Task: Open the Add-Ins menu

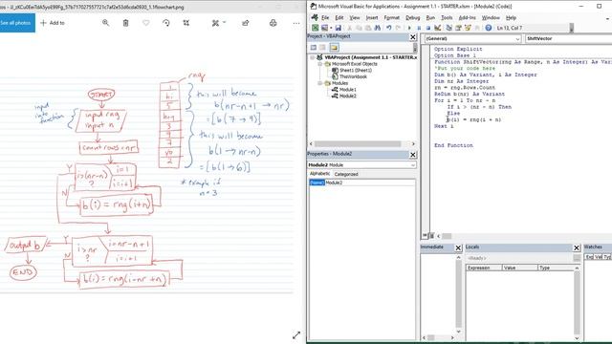Action: click(x=467, y=17)
